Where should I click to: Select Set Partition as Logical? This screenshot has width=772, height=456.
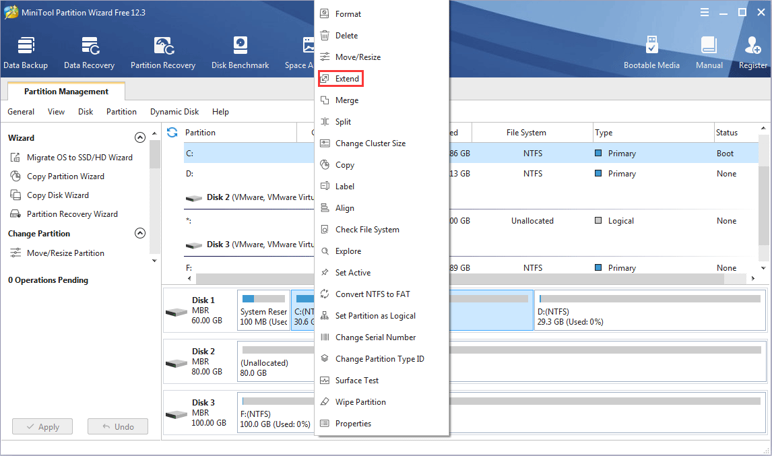pyautogui.click(x=375, y=316)
